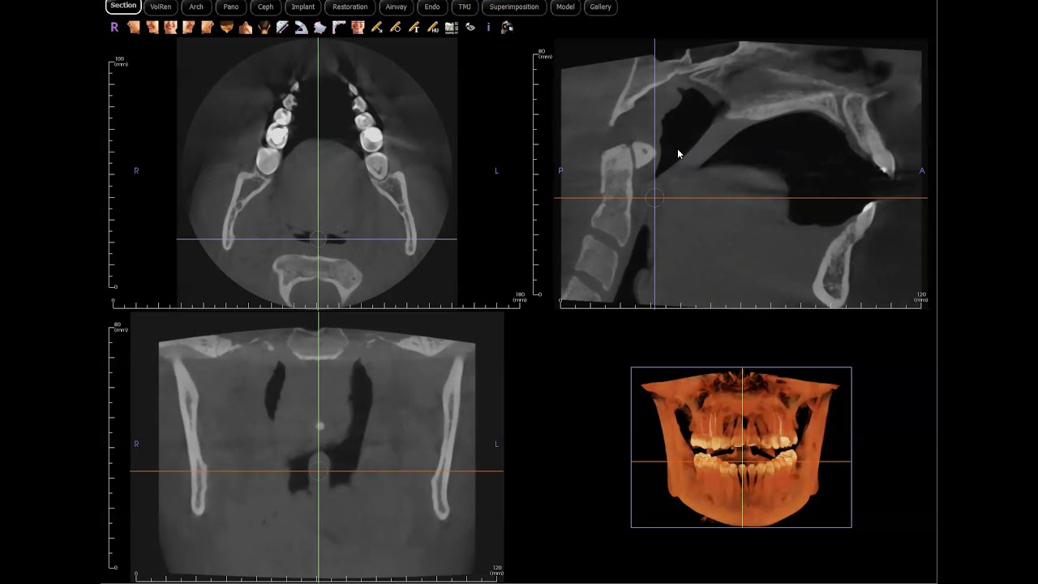Click the crosshair center circle in sagittal view
Image resolution: width=1038 pixels, height=584 pixels.
click(654, 198)
